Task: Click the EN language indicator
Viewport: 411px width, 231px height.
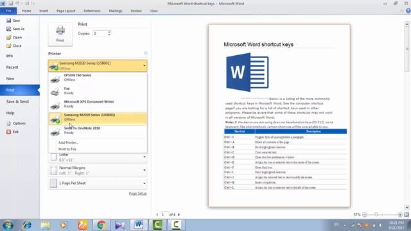Action: 337,225
